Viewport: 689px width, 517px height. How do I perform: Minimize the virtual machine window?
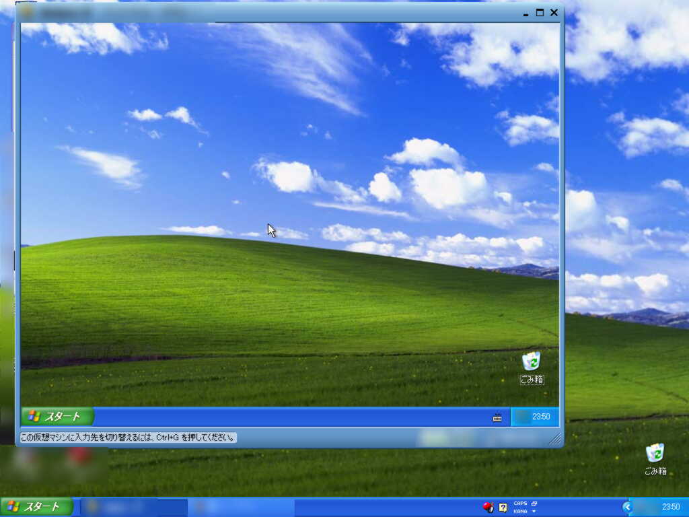525,13
